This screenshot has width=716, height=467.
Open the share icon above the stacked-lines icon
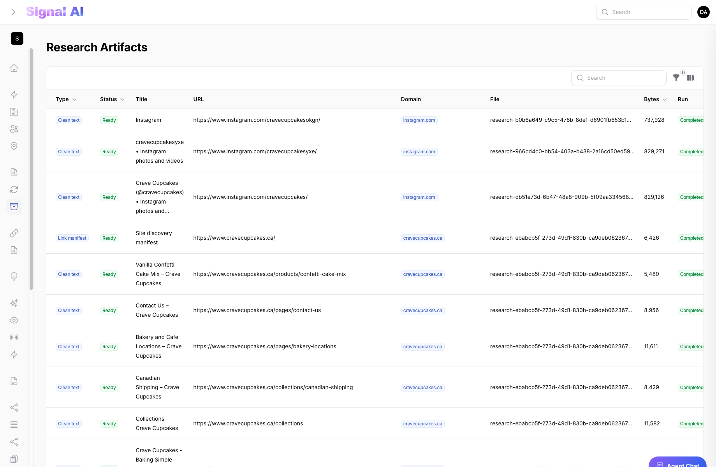(x=14, y=407)
